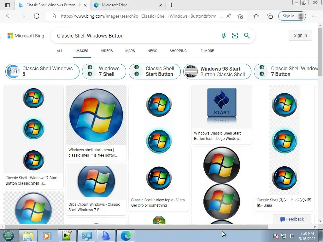Viewport: 323px width, 242px height.
Task: Click the scroll right arrow on horizontal scrollbar
Action: click(x=315, y=227)
